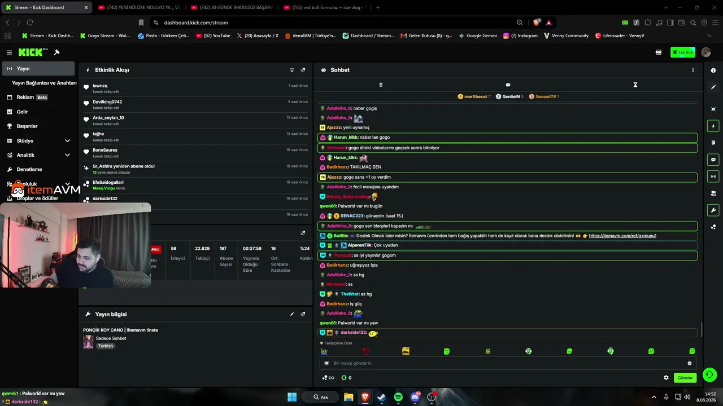The image size is (723, 406).
Task: Click Devilking0742 in the activity feed
Action: pos(107,102)
